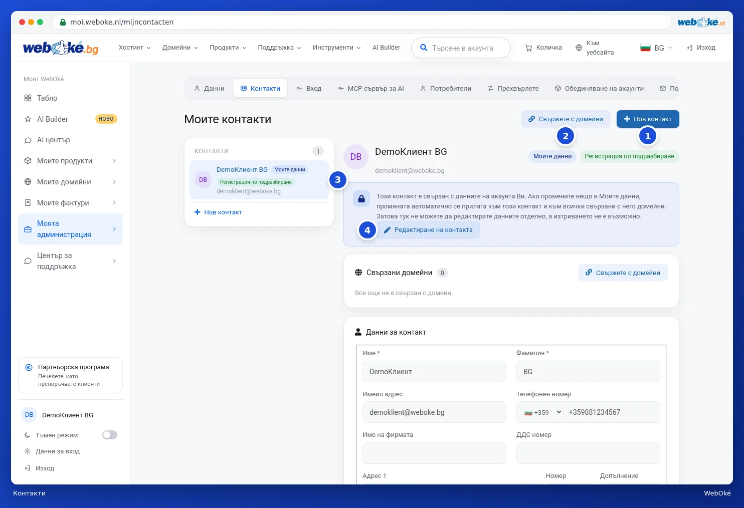Click the Име field containing DemoКлиент
The width and height of the screenshot is (744, 508).
[434, 372]
